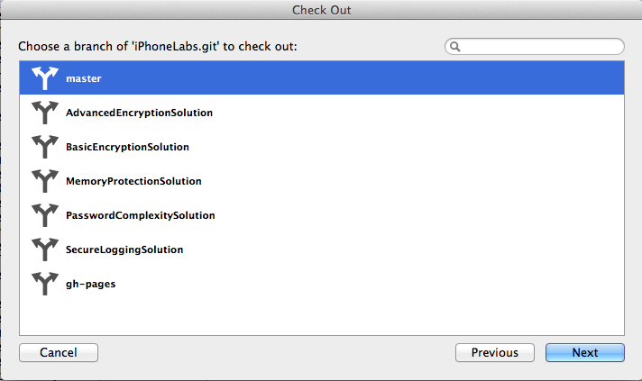Click the Check Out title bar
The height and width of the screenshot is (381, 642).
pyautogui.click(x=321, y=10)
